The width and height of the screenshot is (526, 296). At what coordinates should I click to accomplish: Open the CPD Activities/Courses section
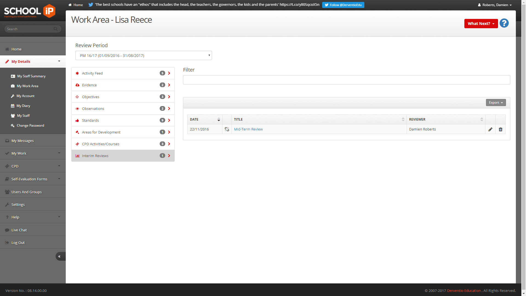(x=123, y=144)
